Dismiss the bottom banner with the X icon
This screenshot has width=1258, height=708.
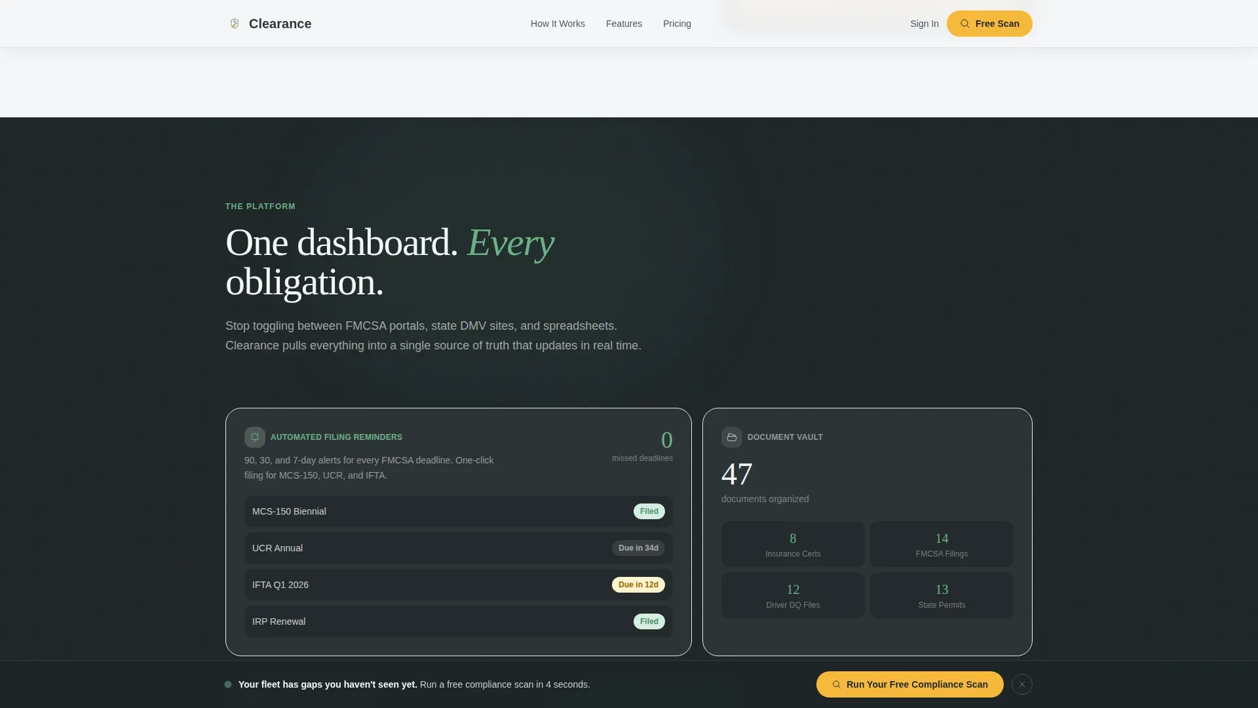(x=1022, y=684)
